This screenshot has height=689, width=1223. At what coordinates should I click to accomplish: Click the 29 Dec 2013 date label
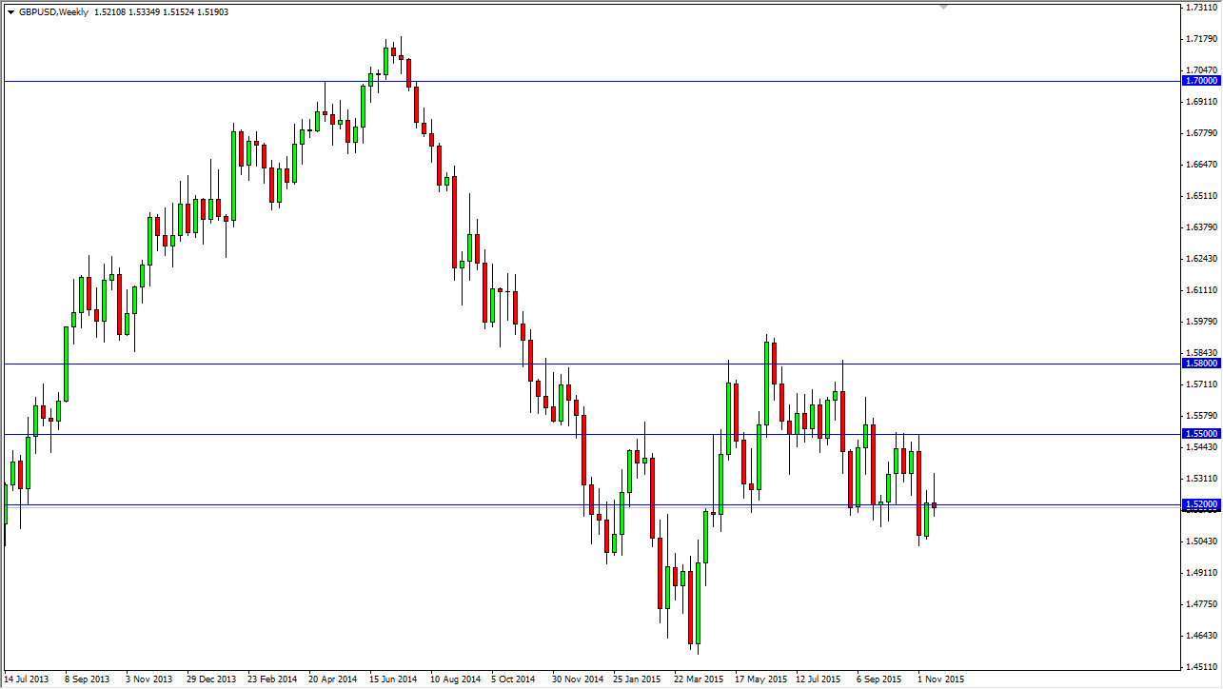point(210,679)
